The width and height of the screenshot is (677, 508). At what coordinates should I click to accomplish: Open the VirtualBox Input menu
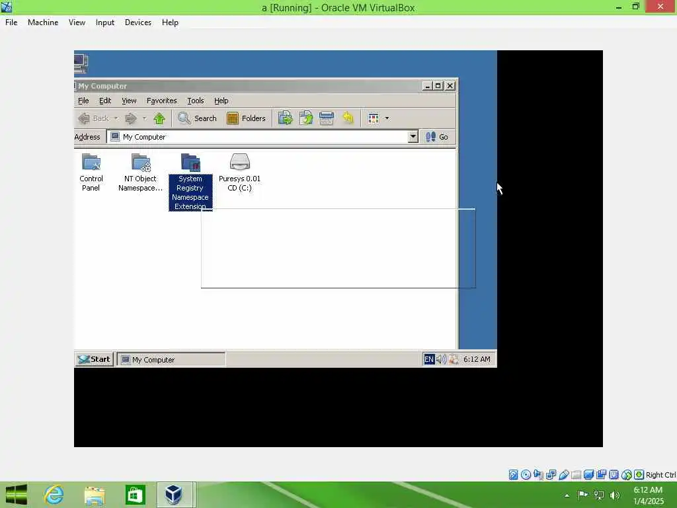pos(105,22)
